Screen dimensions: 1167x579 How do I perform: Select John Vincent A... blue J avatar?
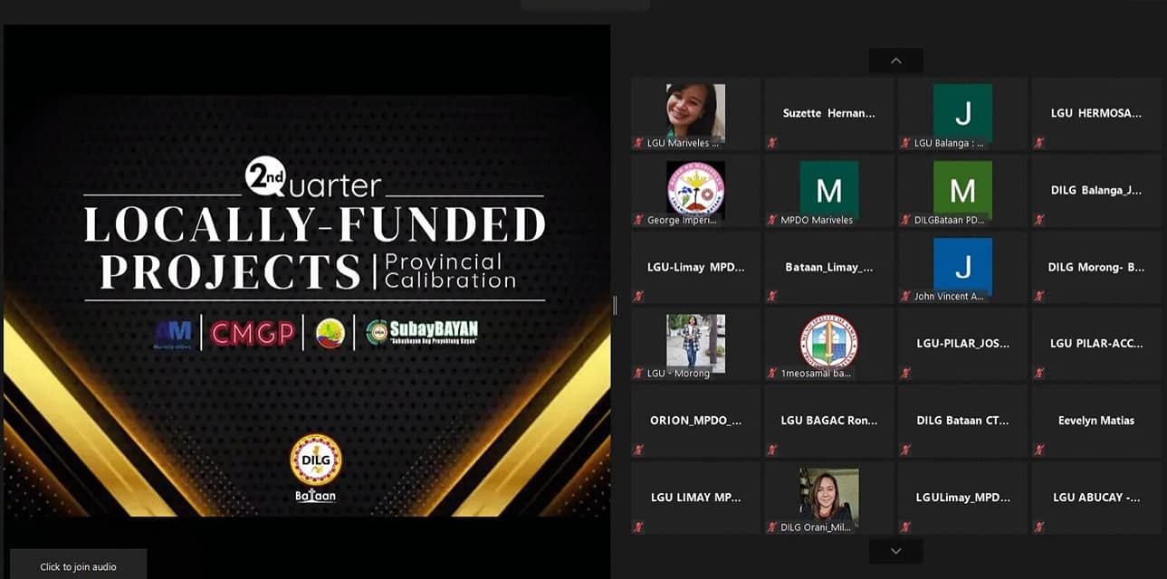962,267
